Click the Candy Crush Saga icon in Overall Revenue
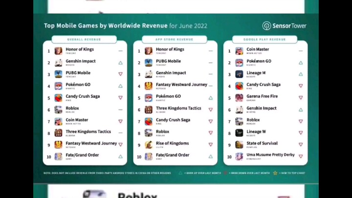 pos(58,98)
